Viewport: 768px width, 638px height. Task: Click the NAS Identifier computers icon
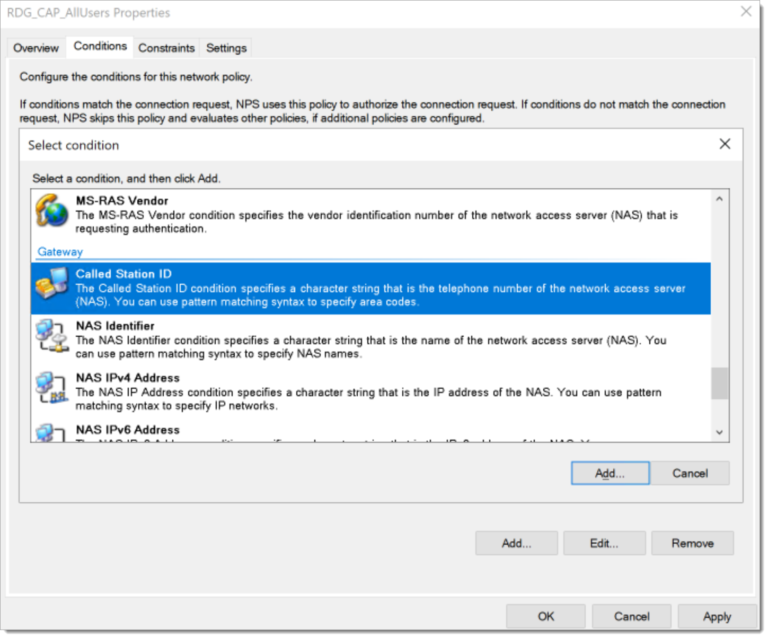51,335
